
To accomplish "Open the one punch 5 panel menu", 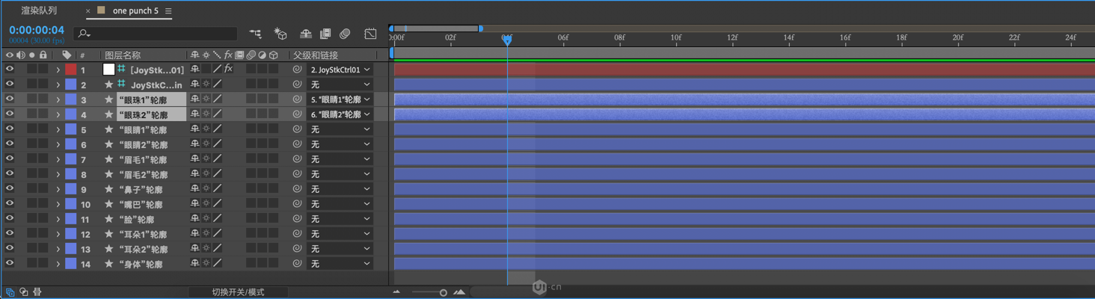I will point(168,11).
